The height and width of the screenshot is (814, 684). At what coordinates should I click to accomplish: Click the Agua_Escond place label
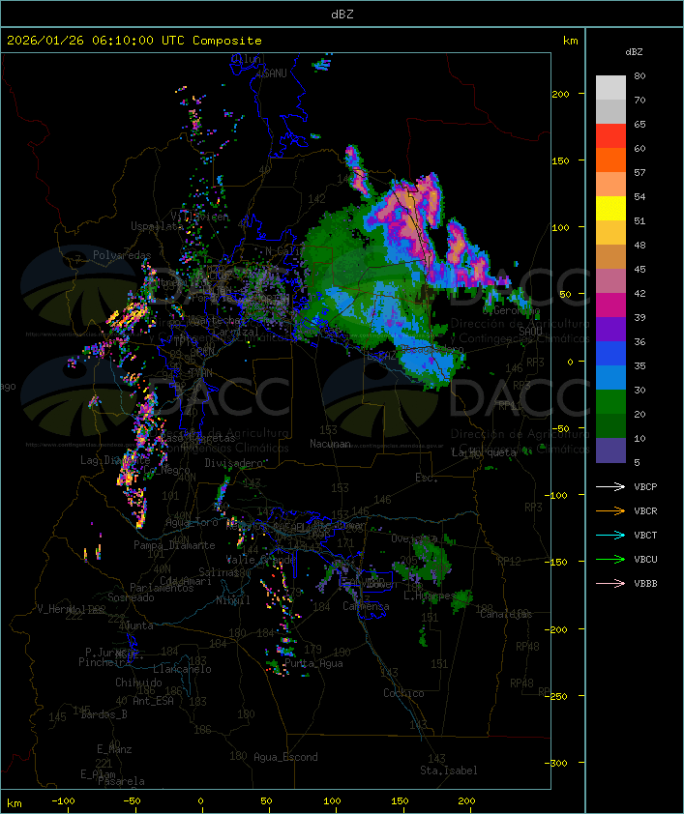coord(285,757)
